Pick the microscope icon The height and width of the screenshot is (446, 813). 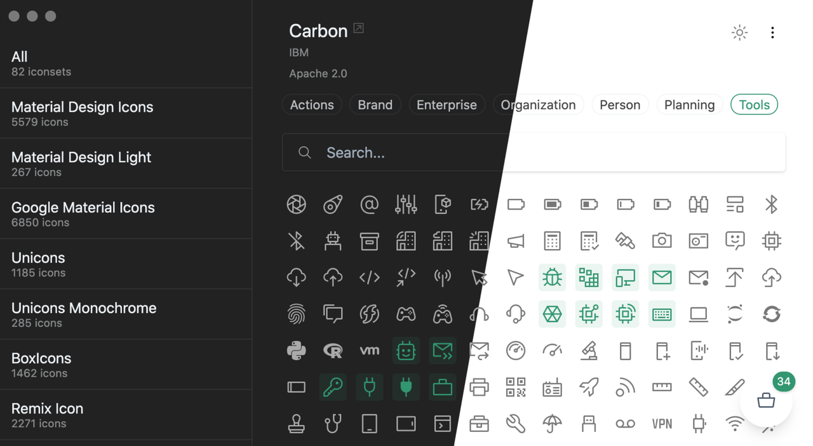click(x=589, y=351)
